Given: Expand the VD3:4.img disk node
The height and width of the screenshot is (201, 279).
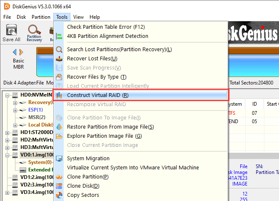Looking at the screenshot, I should point(7,193).
